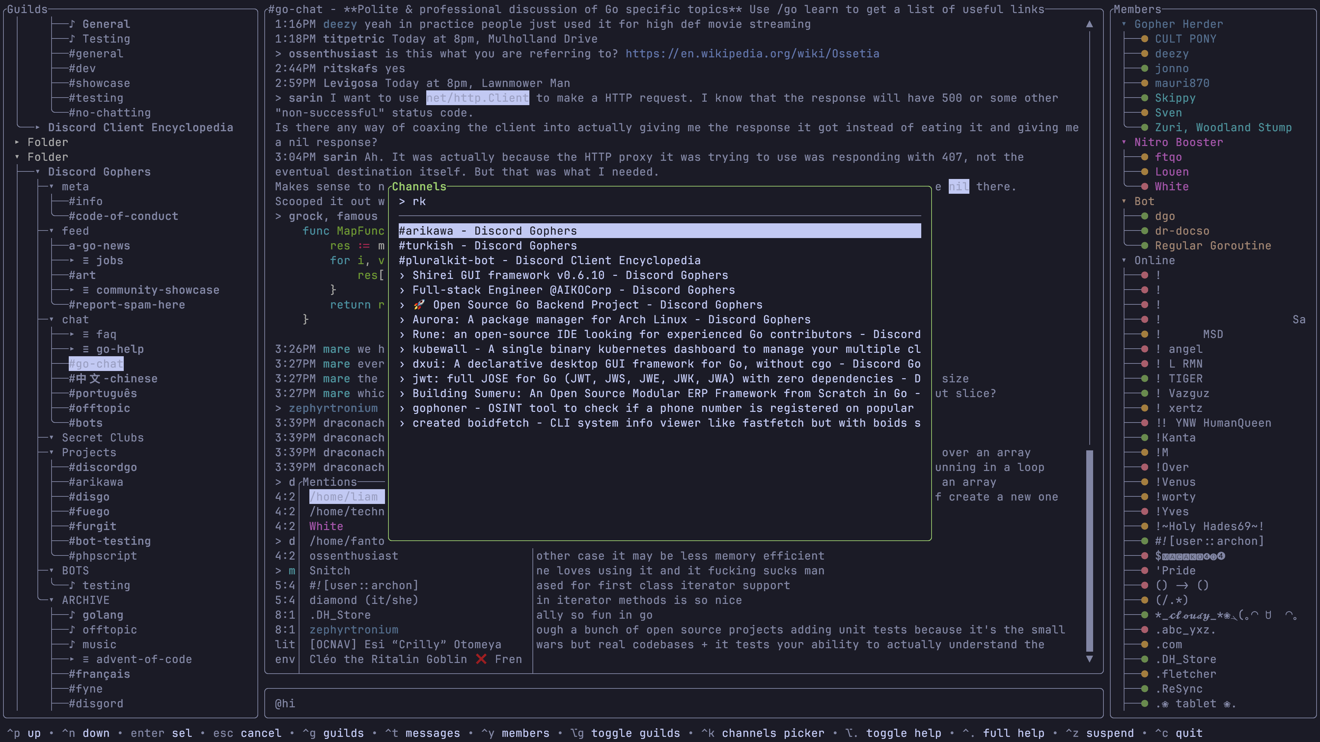Viewport: 1320px width, 742px height.
Task: Click the message scrollbar down arrow
Action: click(1089, 659)
